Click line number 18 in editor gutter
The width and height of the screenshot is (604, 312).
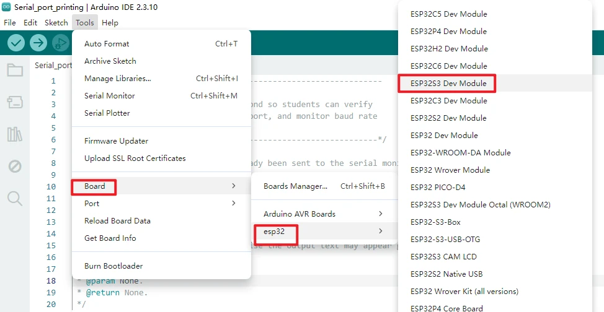coord(51,281)
